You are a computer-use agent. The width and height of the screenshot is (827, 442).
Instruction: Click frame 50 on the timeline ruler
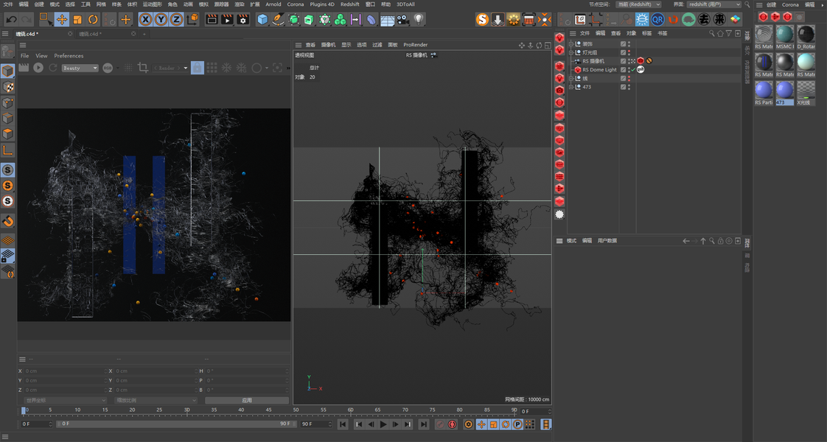tap(296, 410)
